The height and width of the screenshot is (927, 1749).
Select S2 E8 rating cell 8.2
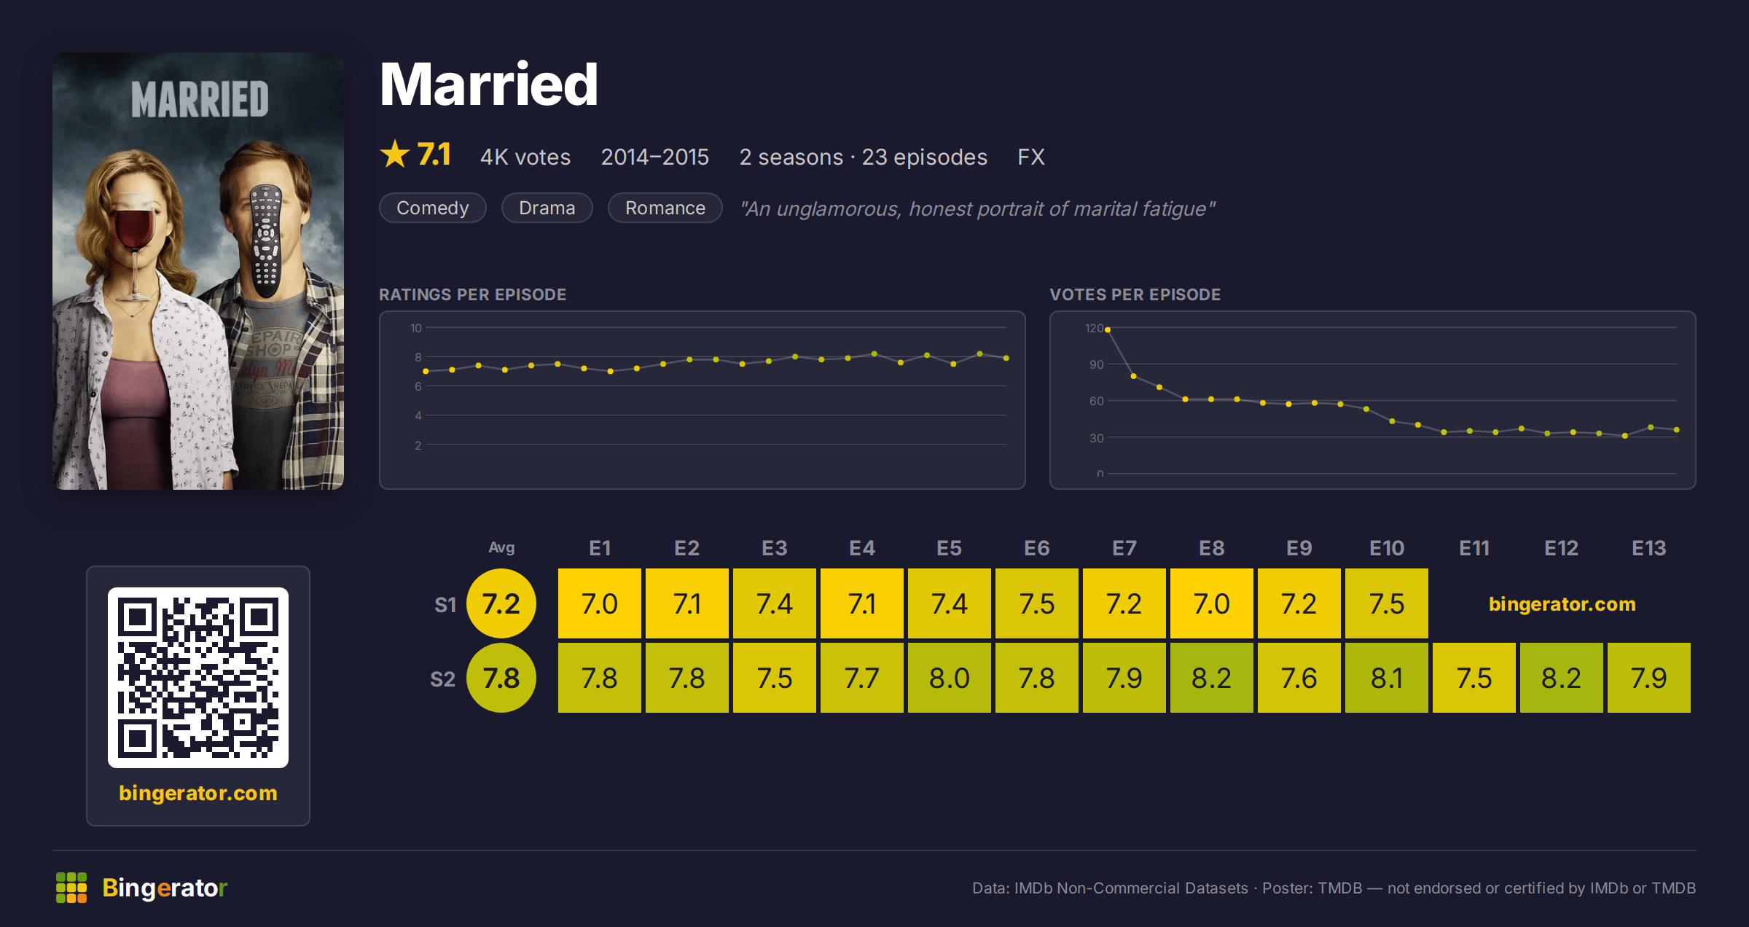(x=1212, y=678)
